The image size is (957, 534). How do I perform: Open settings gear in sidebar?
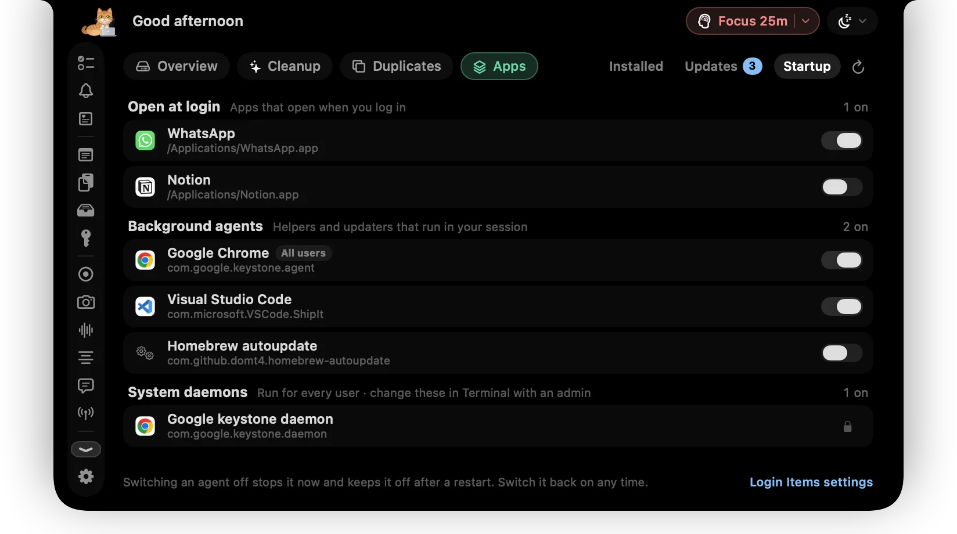[x=86, y=477]
